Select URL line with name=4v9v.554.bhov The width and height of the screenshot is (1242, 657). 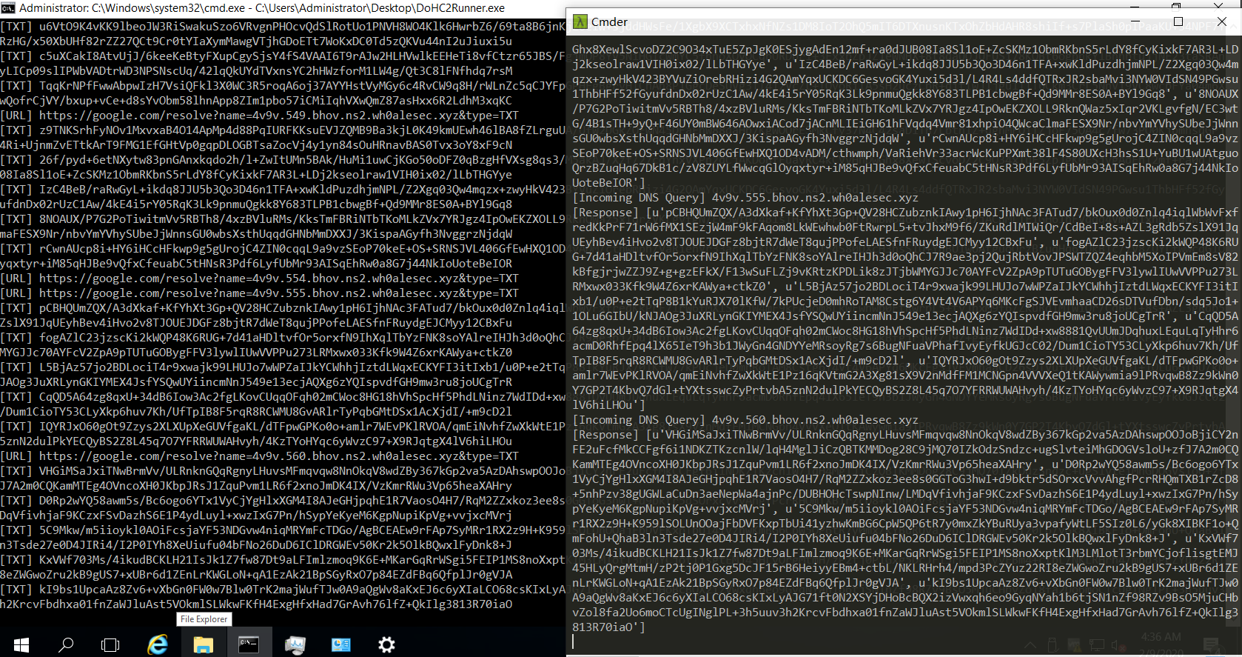259,278
